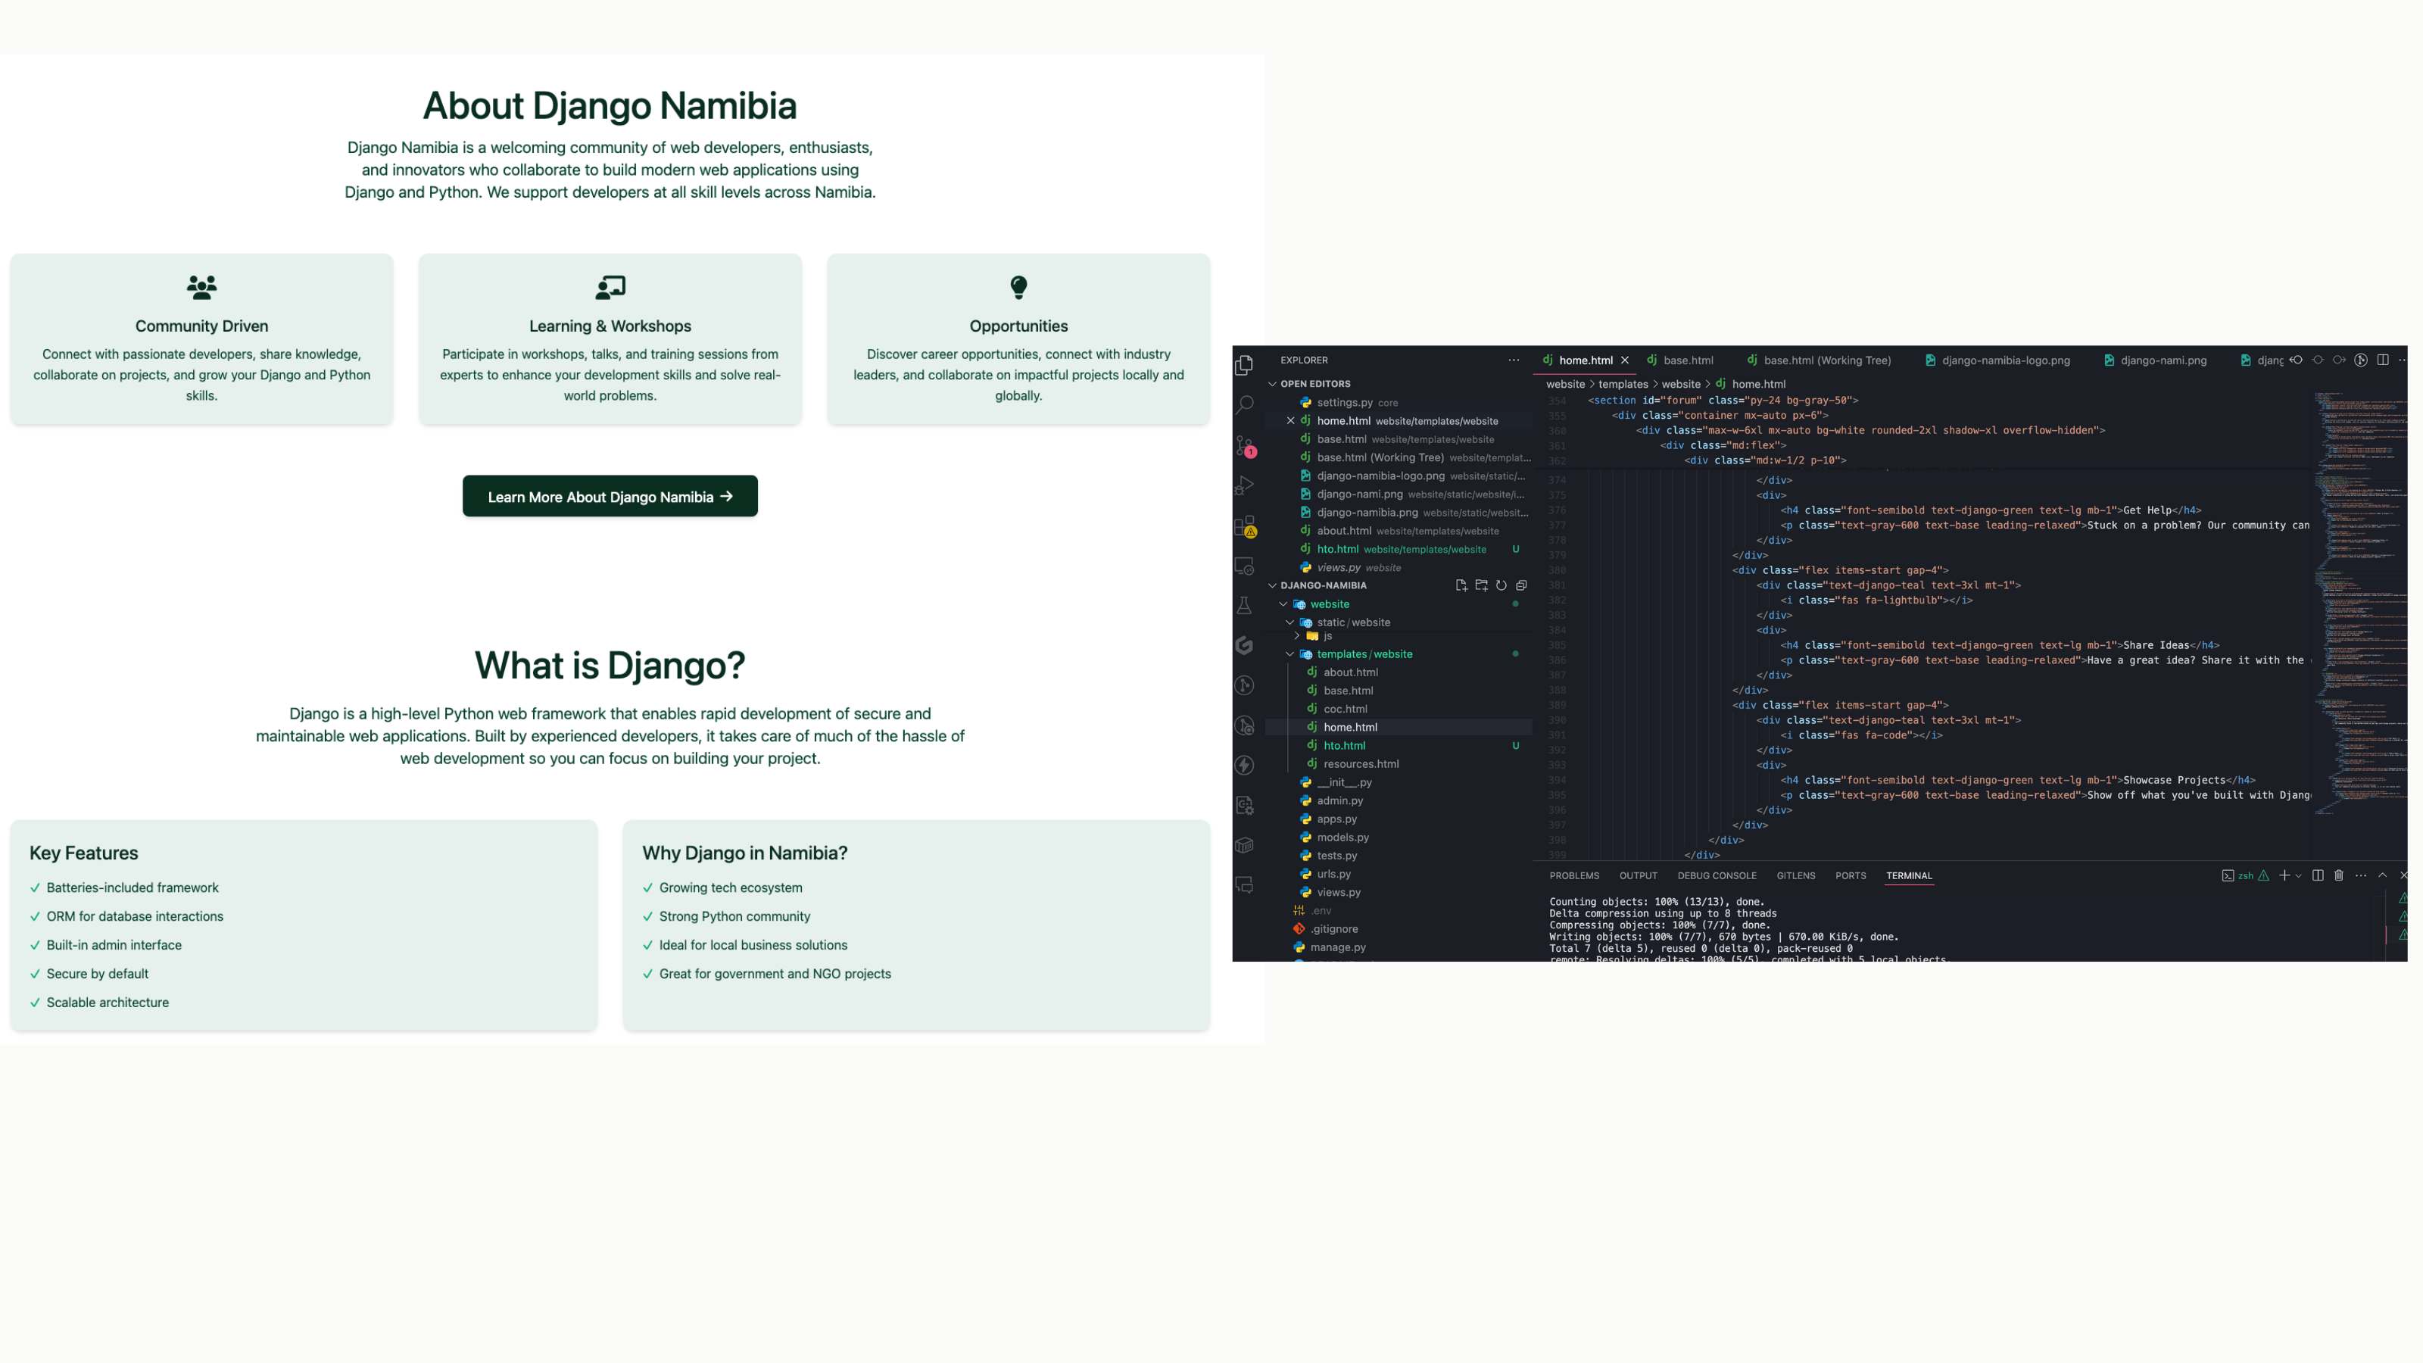This screenshot has width=2423, height=1363.
Task: Click the New File icon in DJANGO-NAMIBIA header
Action: click(x=1461, y=585)
